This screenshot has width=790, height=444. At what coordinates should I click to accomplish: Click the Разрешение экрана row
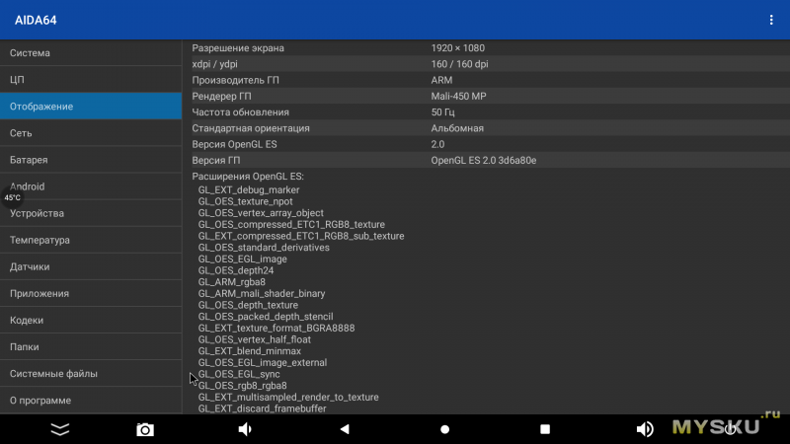486,47
